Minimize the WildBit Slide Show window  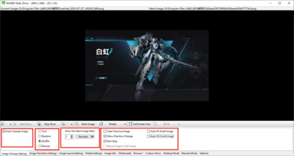click(270, 3)
